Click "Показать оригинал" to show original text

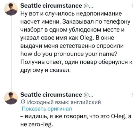(47, 109)
